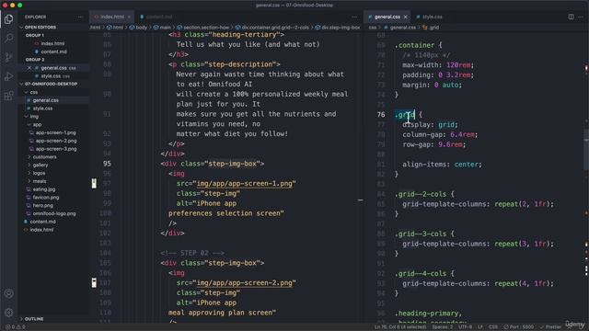The width and height of the screenshot is (589, 331).
Task: Split the right editor group
Action: pyautogui.click(x=571, y=17)
